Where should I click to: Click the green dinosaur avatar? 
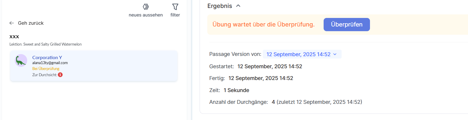(21, 61)
